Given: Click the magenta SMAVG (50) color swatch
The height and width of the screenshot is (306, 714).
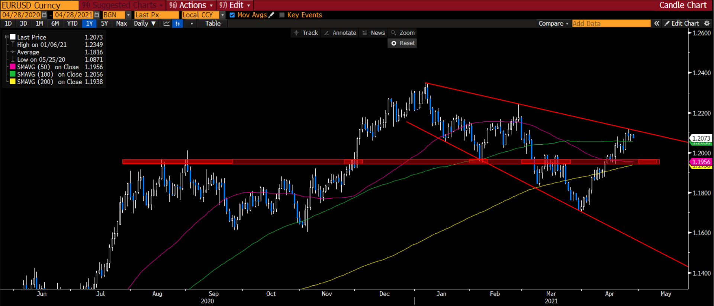Looking at the screenshot, I should (13, 67).
